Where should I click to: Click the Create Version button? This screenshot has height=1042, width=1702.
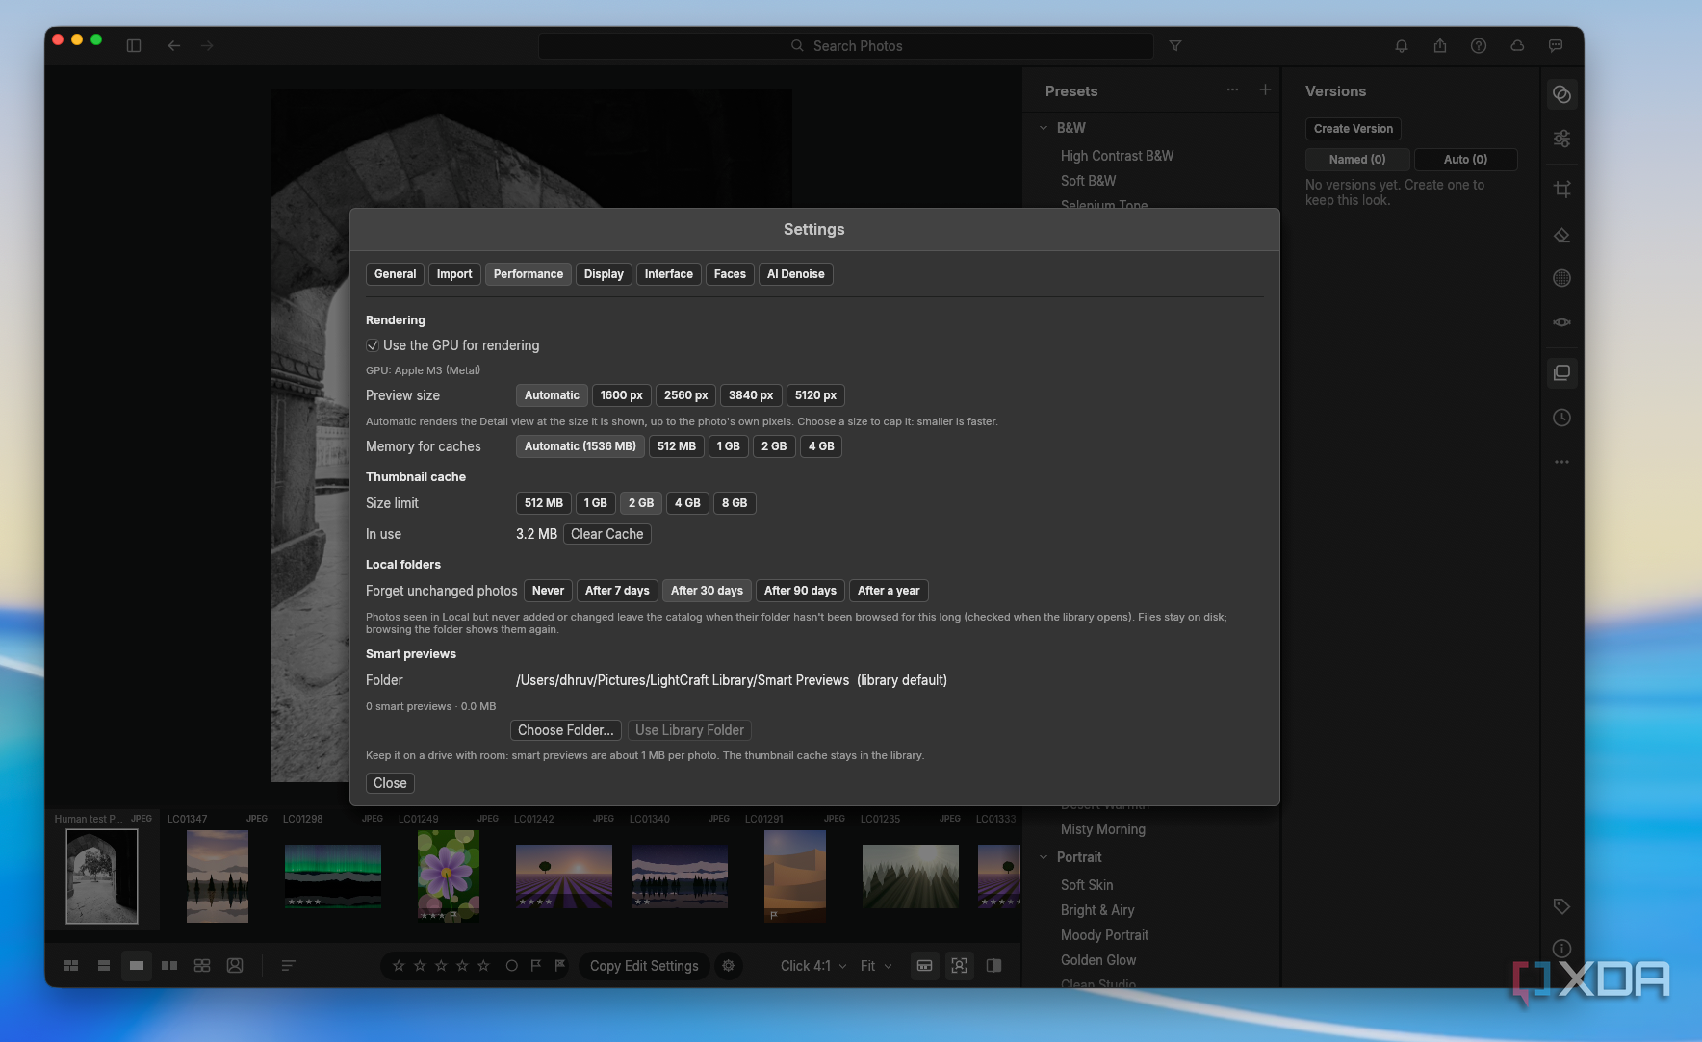[1354, 129]
